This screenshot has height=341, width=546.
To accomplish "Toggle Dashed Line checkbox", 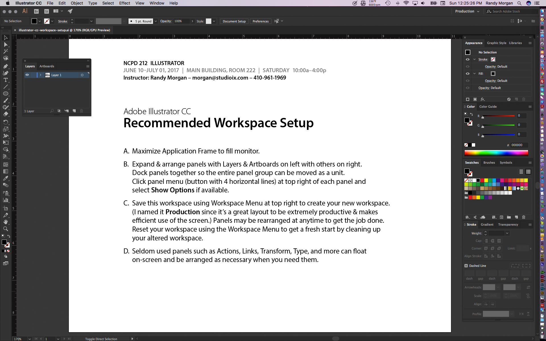I will 466,266.
